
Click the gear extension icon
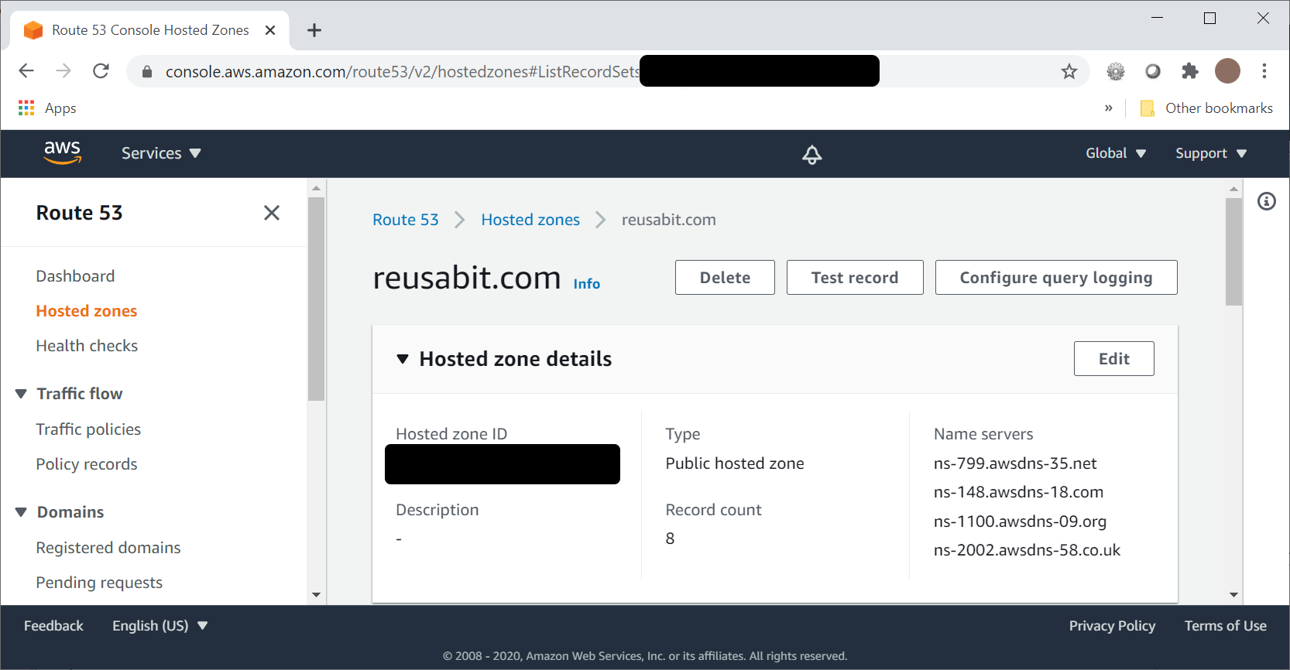1116,71
